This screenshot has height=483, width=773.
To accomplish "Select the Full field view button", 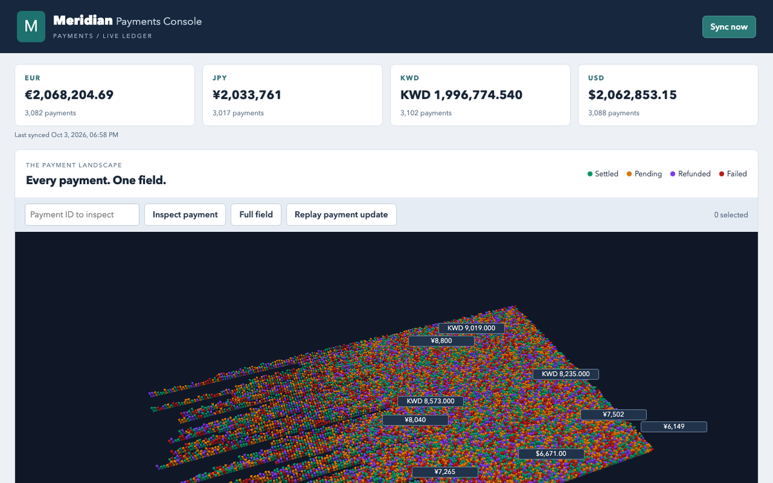I will (x=256, y=214).
